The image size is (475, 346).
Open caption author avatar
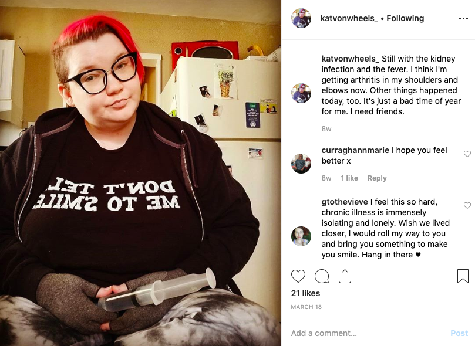[301, 93]
